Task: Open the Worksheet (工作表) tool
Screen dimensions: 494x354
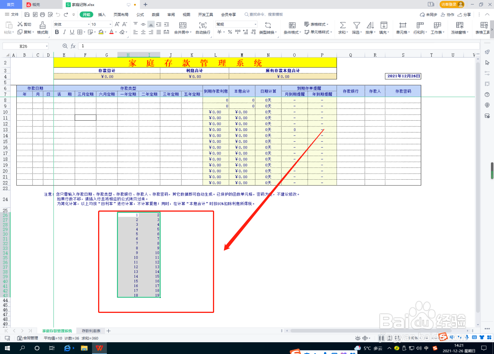Action: coord(437,28)
